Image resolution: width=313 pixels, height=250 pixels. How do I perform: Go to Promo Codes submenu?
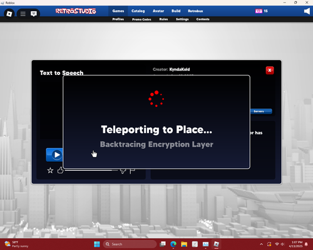tap(141, 19)
